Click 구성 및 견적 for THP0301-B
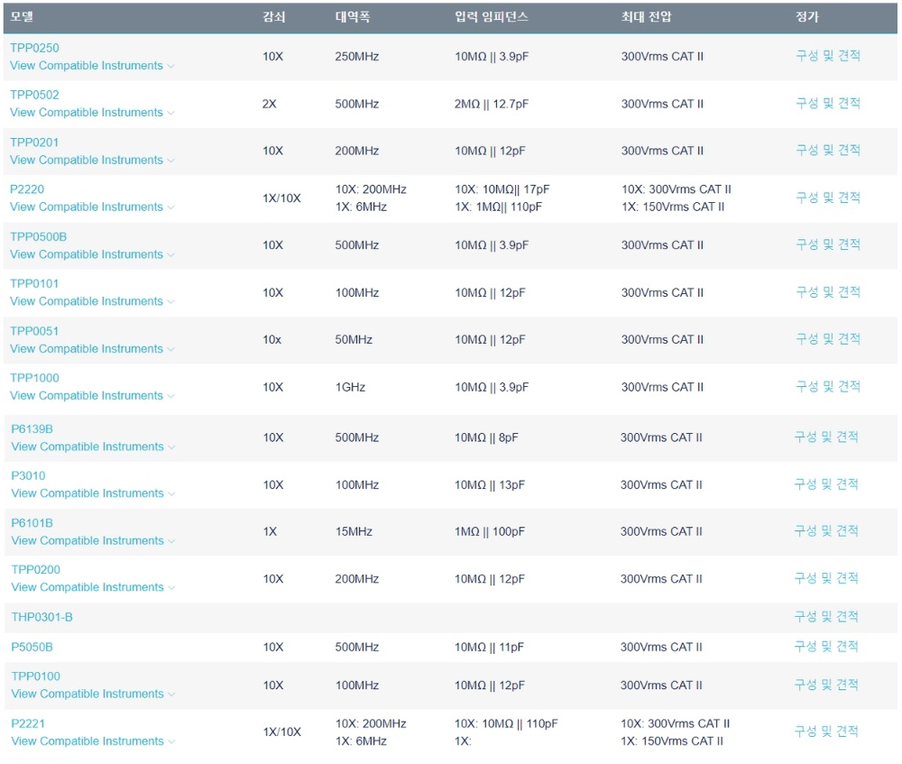 tap(826, 617)
